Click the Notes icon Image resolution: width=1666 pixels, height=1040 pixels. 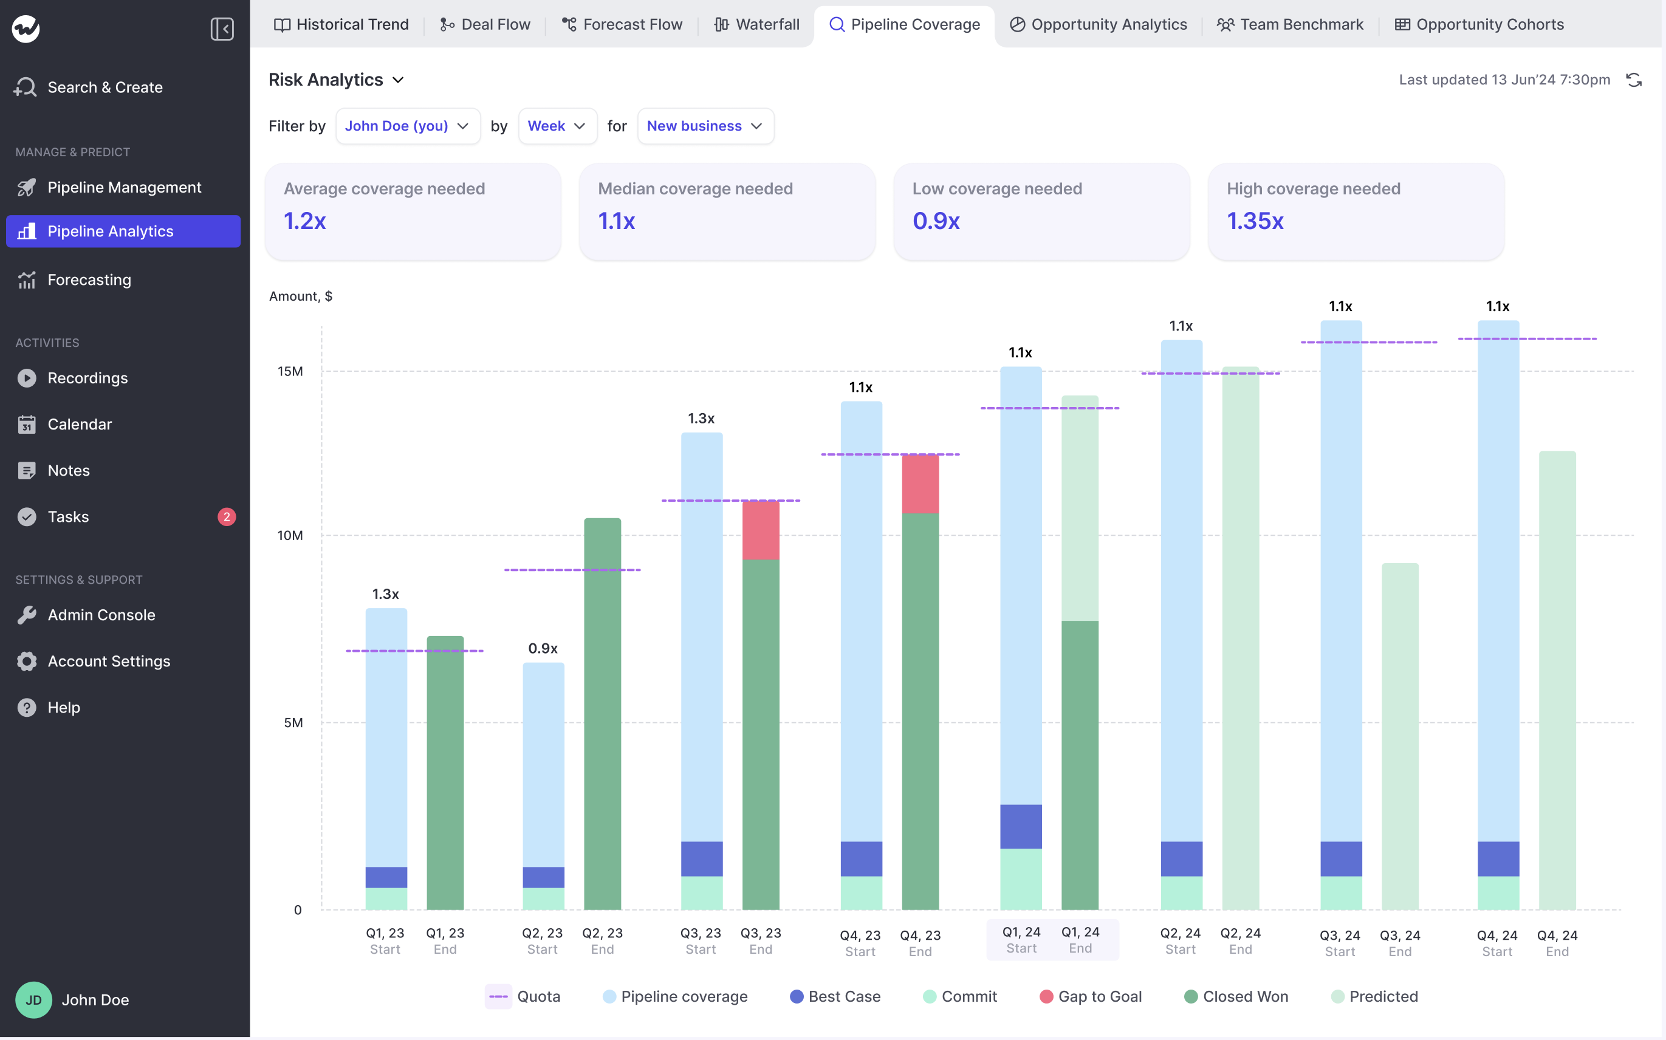[x=26, y=470]
